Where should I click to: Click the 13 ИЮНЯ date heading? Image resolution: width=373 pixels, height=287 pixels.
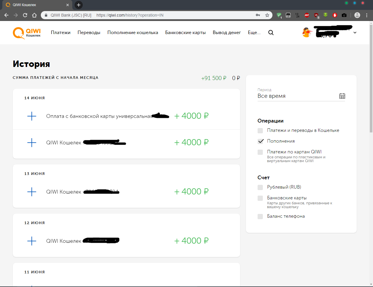click(x=35, y=174)
